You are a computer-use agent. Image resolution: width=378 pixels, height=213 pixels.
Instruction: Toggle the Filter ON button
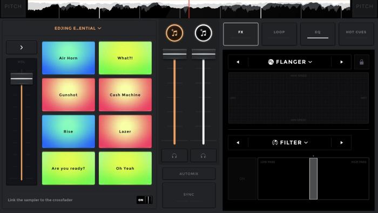coord(242,179)
